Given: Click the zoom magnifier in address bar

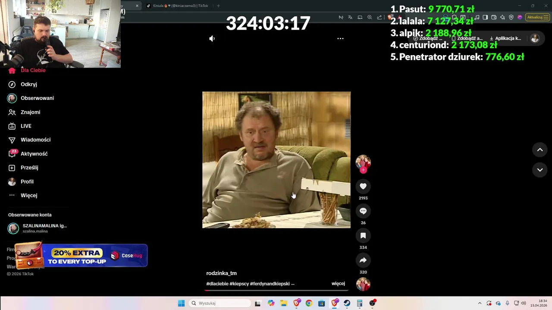Looking at the screenshot, I should tap(370, 17).
